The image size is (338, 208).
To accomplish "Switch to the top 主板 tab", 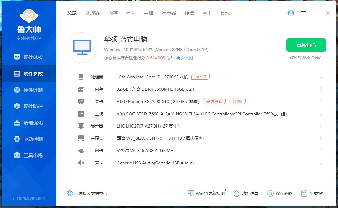I will (149, 13).
